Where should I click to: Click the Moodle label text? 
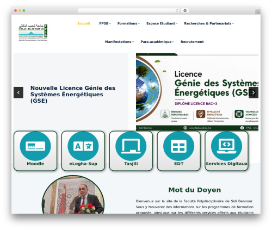pos(35,164)
